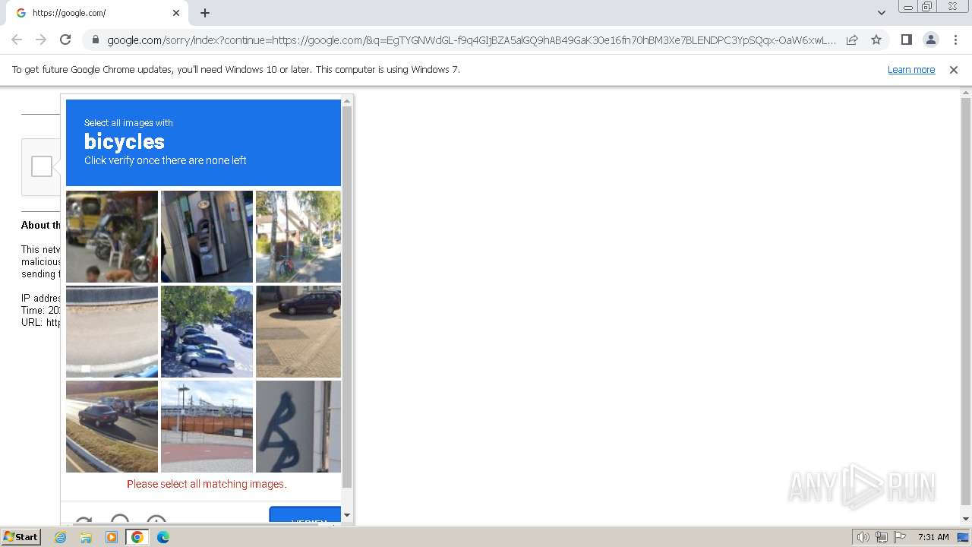
Task: Dismiss the Chrome update info bar
Action: 954,69
